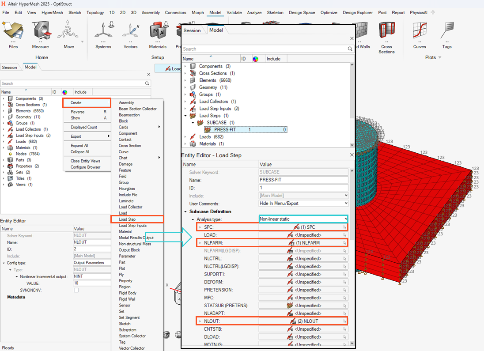Open the Cross Sections ribbon icon
Screen dimensions: 484x351
[387, 30]
